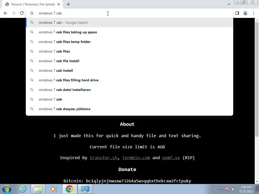Click the 'Donate' heading

pos(127,169)
